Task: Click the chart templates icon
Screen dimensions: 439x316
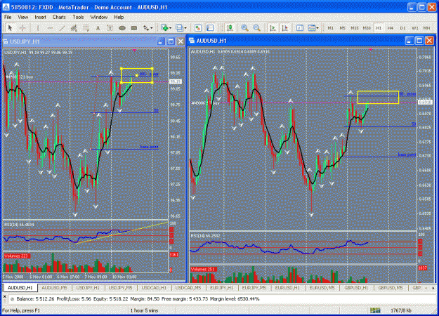Action: 311,27
